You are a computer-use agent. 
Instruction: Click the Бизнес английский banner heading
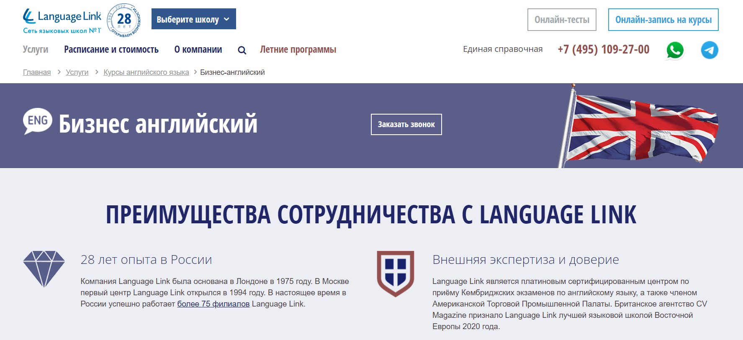[158, 124]
